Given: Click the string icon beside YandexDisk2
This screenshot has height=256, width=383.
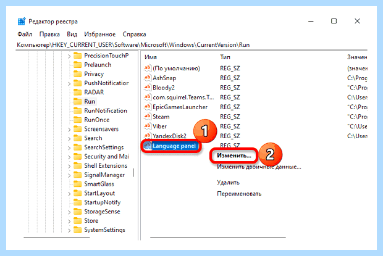Looking at the screenshot, I should click(x=147, y=136).
